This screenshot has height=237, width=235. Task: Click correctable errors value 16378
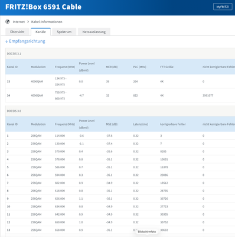164,167
